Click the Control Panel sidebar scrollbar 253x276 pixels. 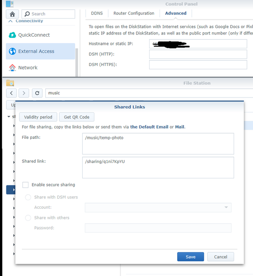tap(77, 62)
